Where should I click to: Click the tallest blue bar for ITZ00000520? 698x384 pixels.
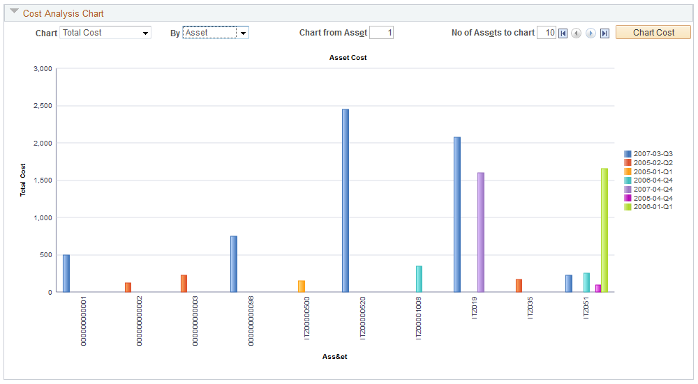pyautogui.click(x=346, y=201)
